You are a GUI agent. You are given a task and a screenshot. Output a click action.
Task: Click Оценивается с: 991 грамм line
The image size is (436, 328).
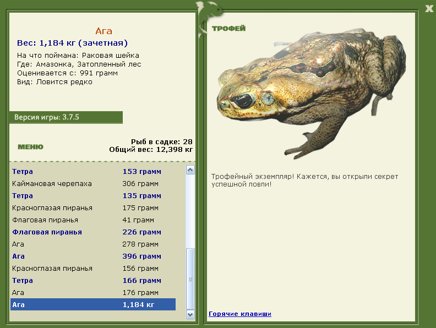[67, 73]
